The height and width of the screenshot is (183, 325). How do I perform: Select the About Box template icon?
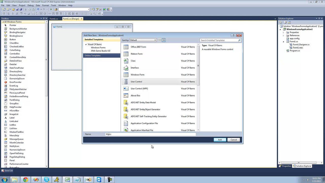coord(126,96)
